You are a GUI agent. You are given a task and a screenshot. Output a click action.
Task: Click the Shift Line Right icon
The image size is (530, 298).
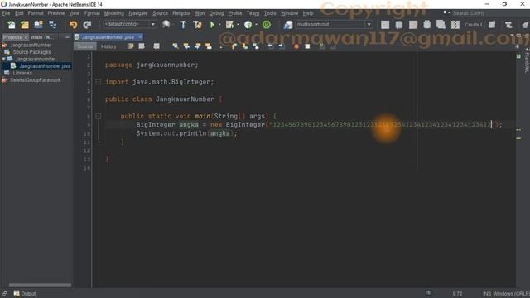[x=282, y=46]
